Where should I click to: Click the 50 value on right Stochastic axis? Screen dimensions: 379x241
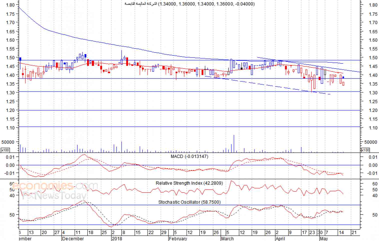click(375, 215)
